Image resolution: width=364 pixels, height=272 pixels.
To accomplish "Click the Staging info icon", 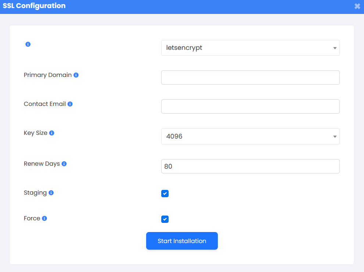I will 51,193.
